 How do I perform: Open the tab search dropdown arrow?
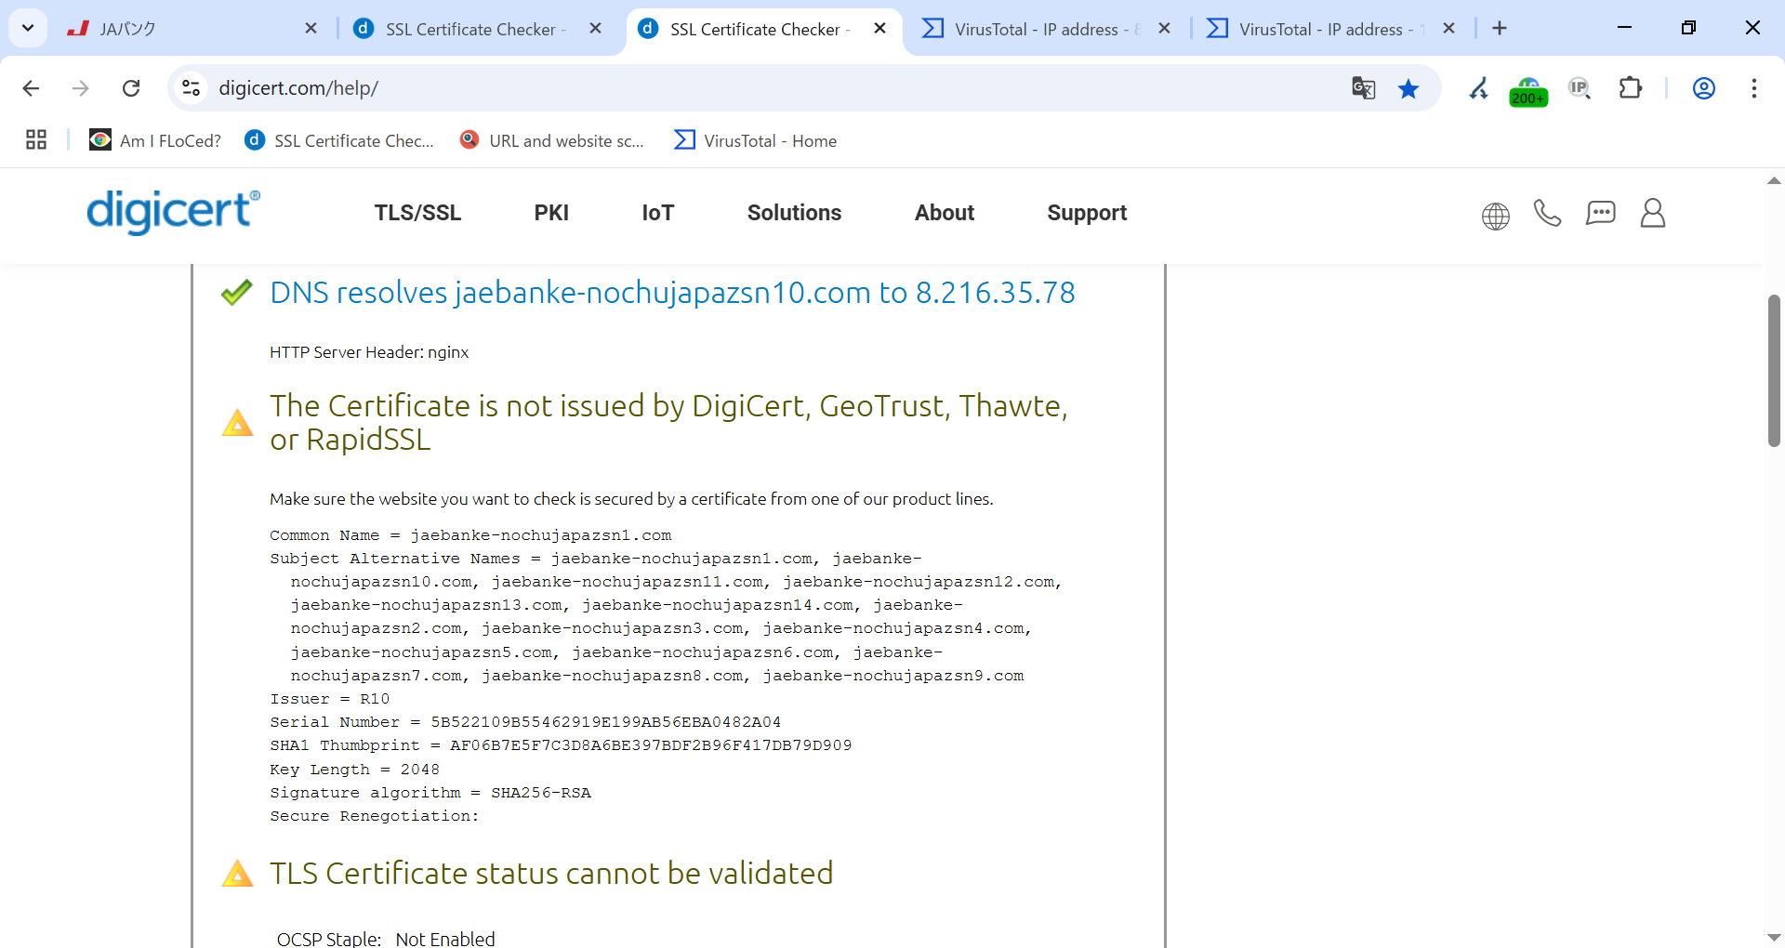pyautogui.click(x=28, y=28)
